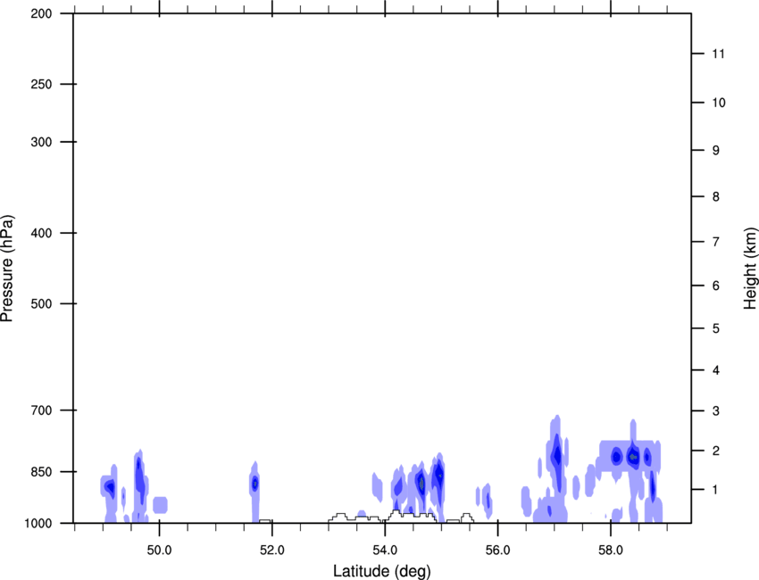The image size is (759, 580).
Task: Select the 700 pressure tick label
Action: pos(41,410)
